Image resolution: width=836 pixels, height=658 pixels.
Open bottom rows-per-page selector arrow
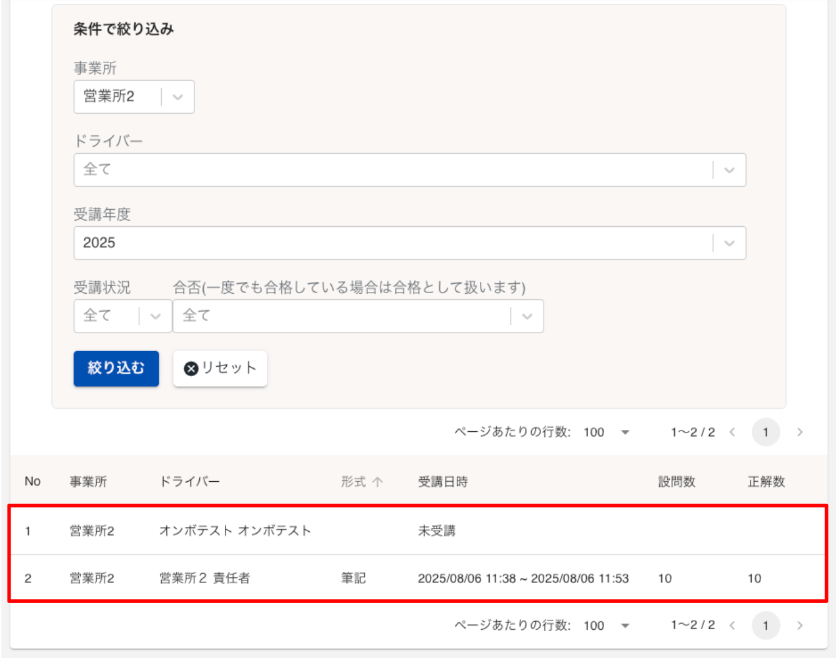[625, 626]
